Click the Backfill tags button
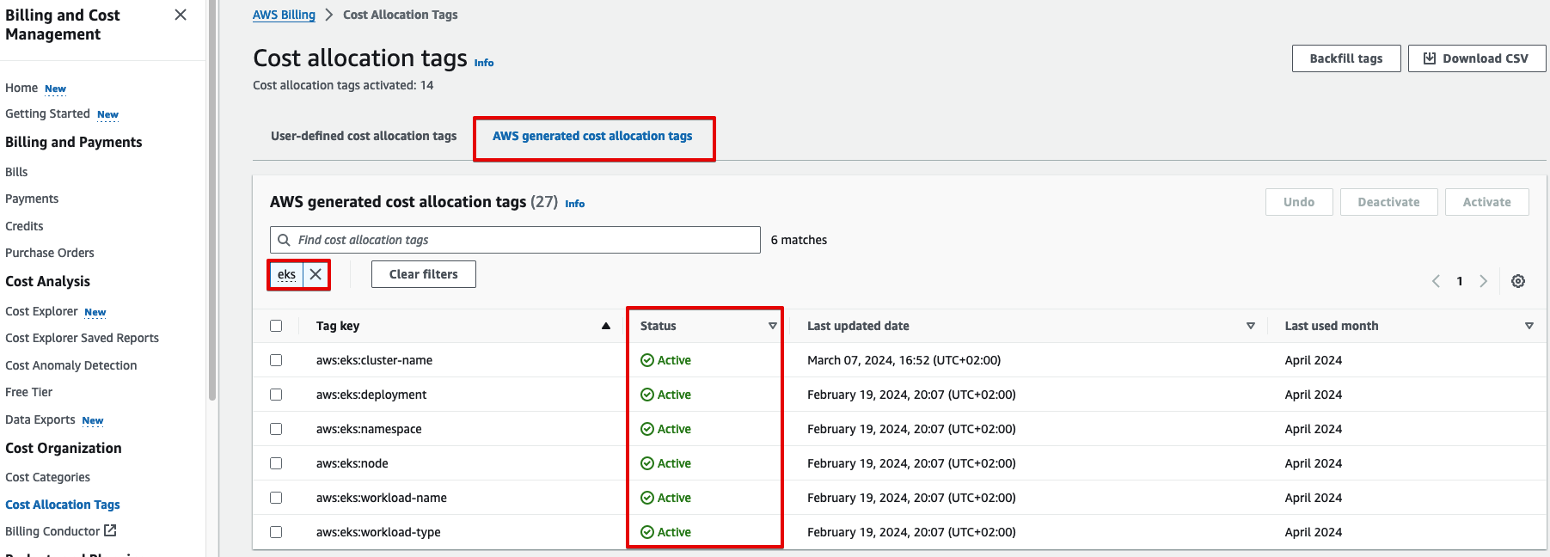Image resolution: width=1550 pixels, height=557 pixels. (x=1345, y=58)
